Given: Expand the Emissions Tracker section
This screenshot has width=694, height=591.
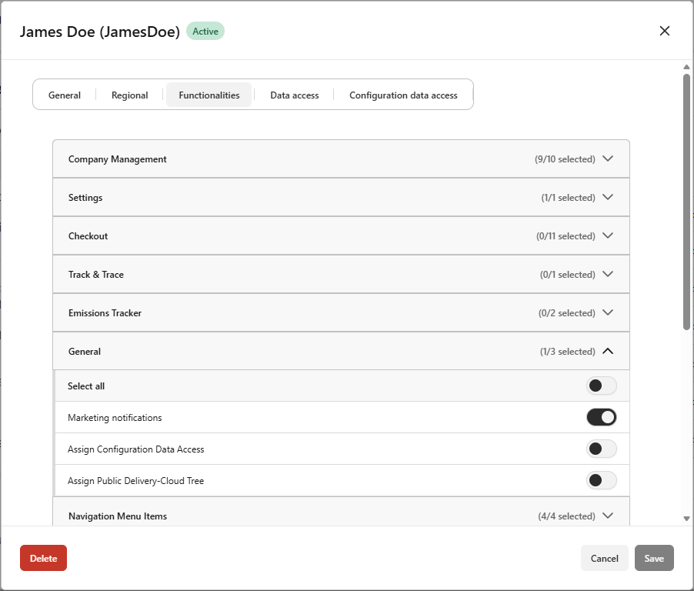Looking at the screenshot, I should (x=607, y=312).
